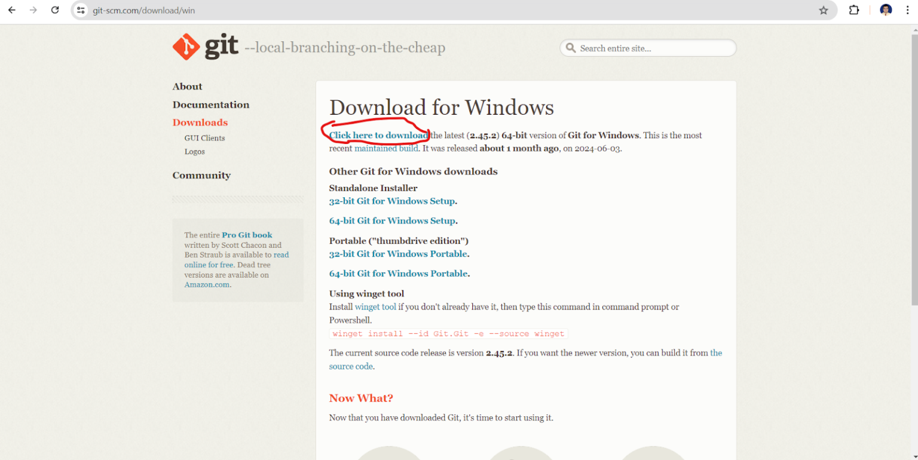This screenshot has width=918, height=460.
Task: Download 32-bit Git for Windows Portable
Action: pyautogui.click(x=398, y=254)
